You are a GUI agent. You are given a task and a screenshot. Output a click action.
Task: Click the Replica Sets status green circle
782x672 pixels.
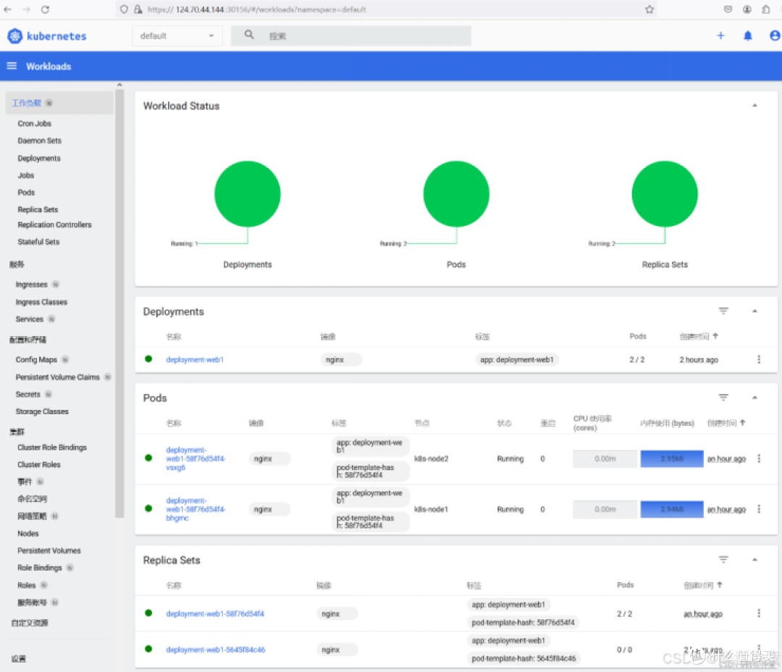pos(664,193)
